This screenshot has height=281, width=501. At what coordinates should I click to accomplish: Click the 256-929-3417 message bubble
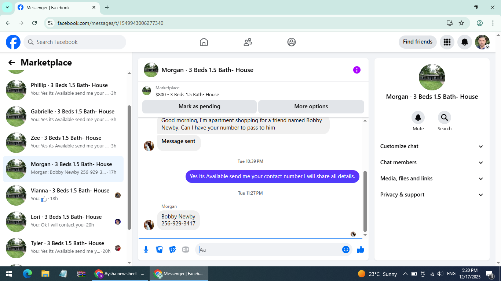pos(178,220)
